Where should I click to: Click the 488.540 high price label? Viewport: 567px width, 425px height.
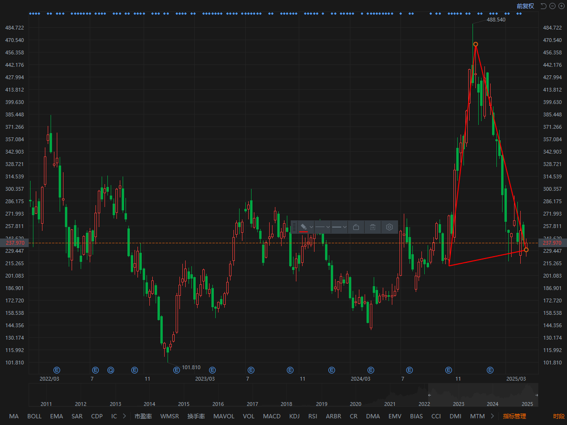coord(496,20)
